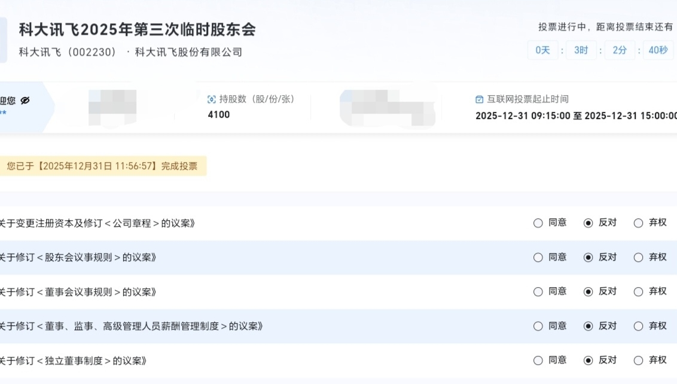Image resolution: width=677 pixels, height=384 pixels.
Task: Click the 3时 countdown box
Action: [581, 50]
